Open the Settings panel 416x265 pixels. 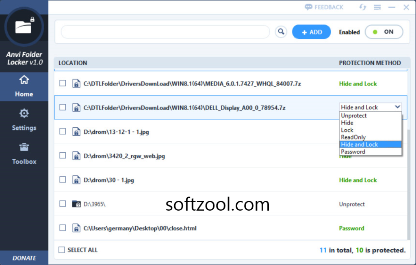click(24, 120)
